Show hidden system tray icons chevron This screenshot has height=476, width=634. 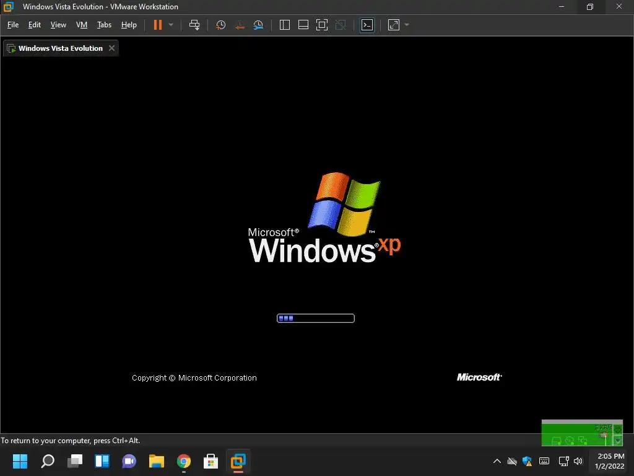[497, 461]
